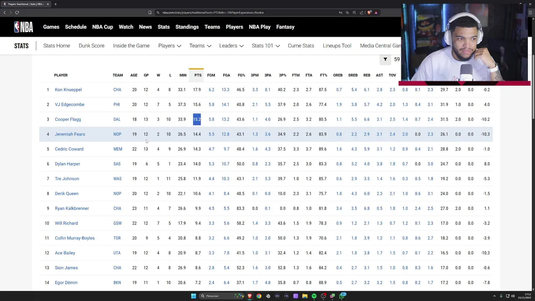Click the Pesquisar taskbar search box
Screen dimensions: 535x301
pos(222,296)
